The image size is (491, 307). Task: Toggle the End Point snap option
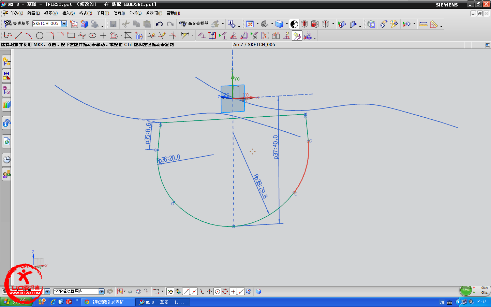pos(186,291)
